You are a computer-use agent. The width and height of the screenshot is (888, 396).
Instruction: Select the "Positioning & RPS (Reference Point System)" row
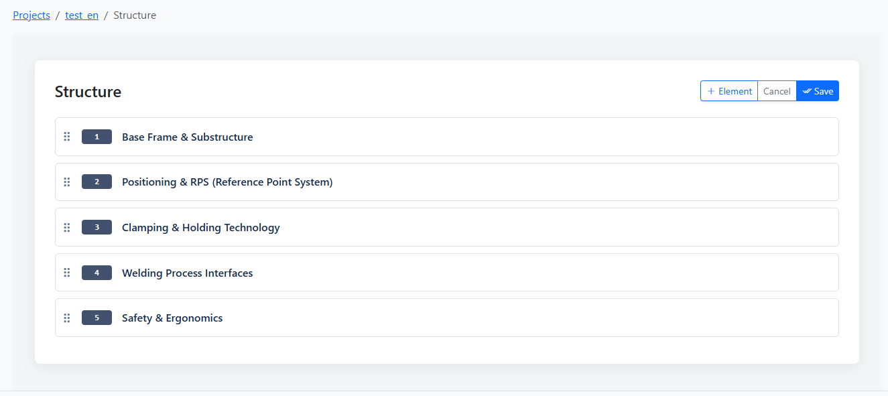227,182
